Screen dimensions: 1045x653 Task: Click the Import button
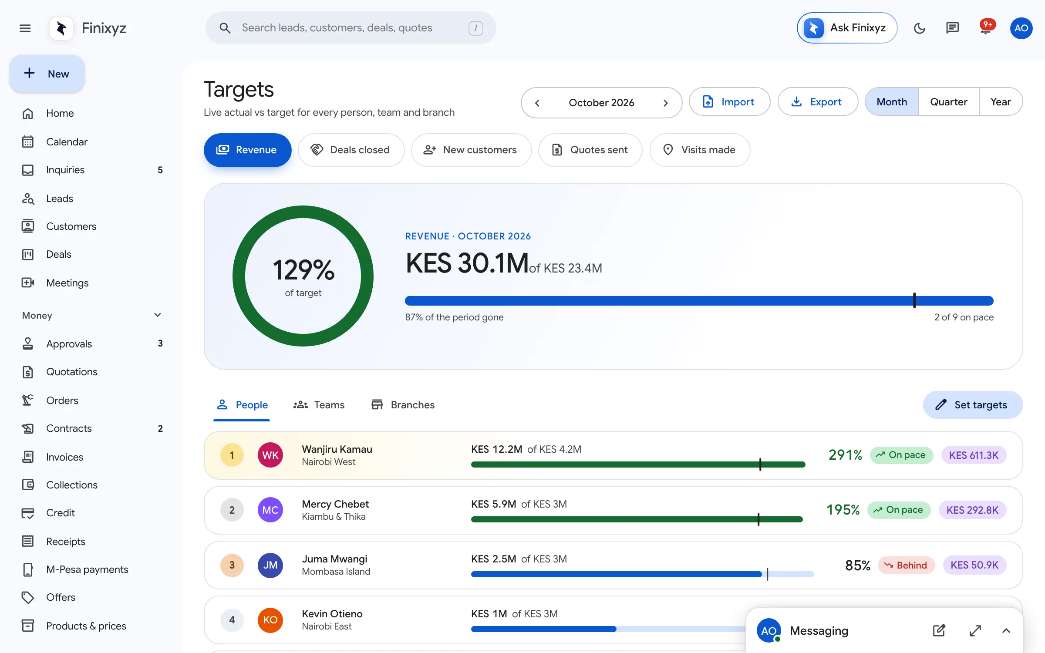(729, 102)
